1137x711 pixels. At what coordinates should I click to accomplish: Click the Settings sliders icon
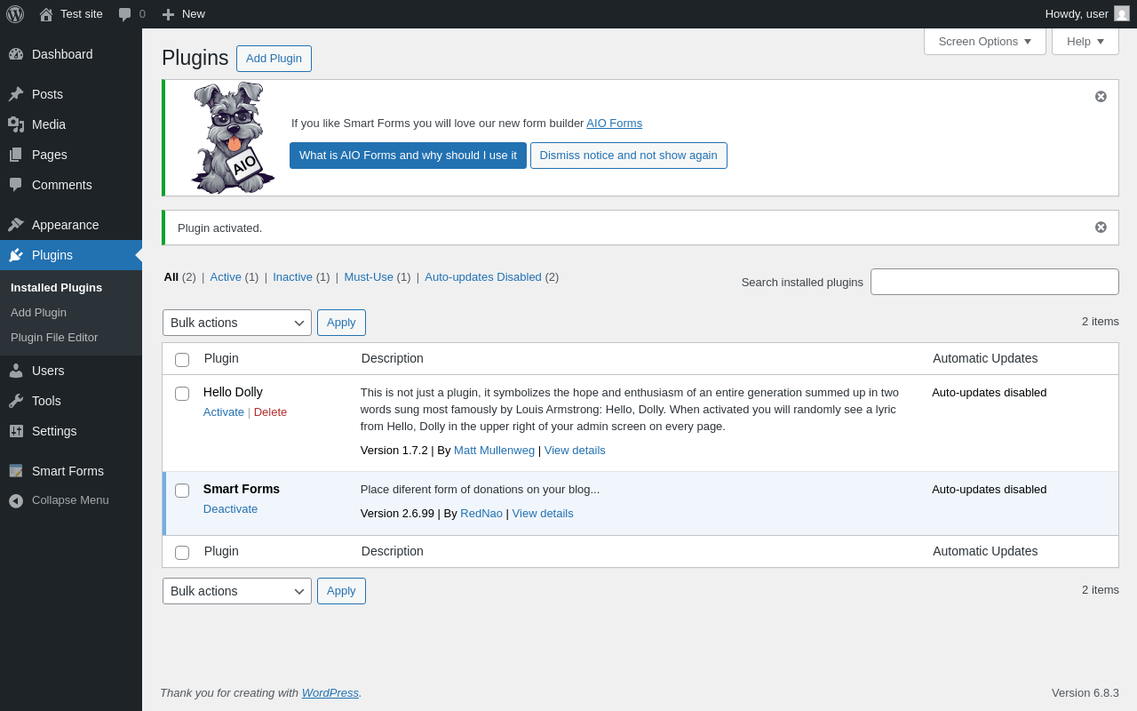point(16,431)
